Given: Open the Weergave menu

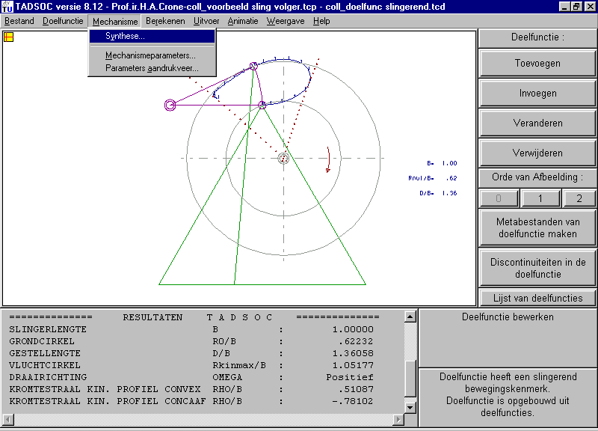Looking at the screenshot, I should click(286, 21).
